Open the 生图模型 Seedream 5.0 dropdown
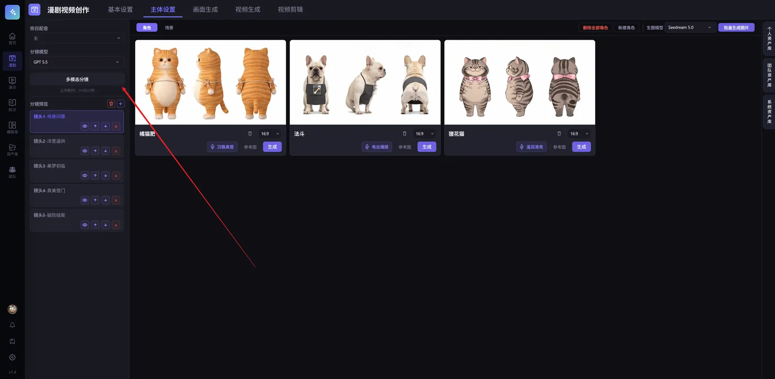The image size is (775, 379). [x=690, y=28]
